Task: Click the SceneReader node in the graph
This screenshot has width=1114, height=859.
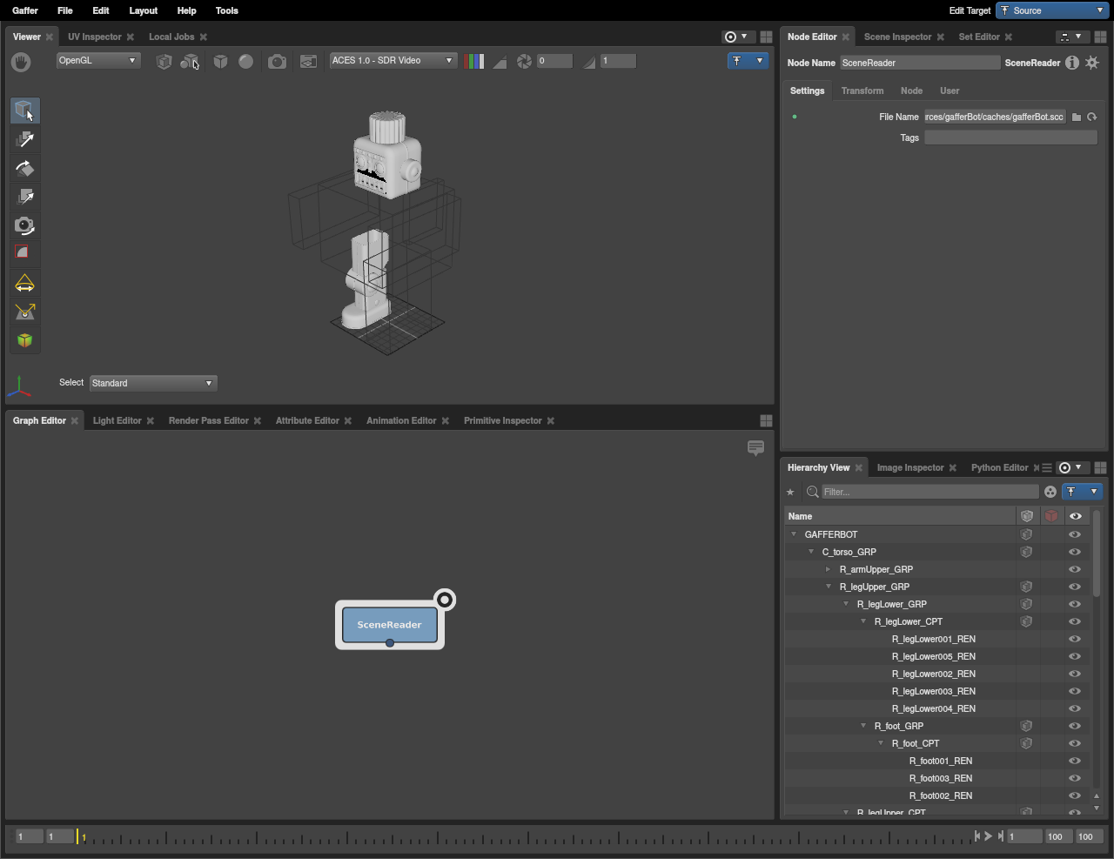Action: (x=389, y=625)
